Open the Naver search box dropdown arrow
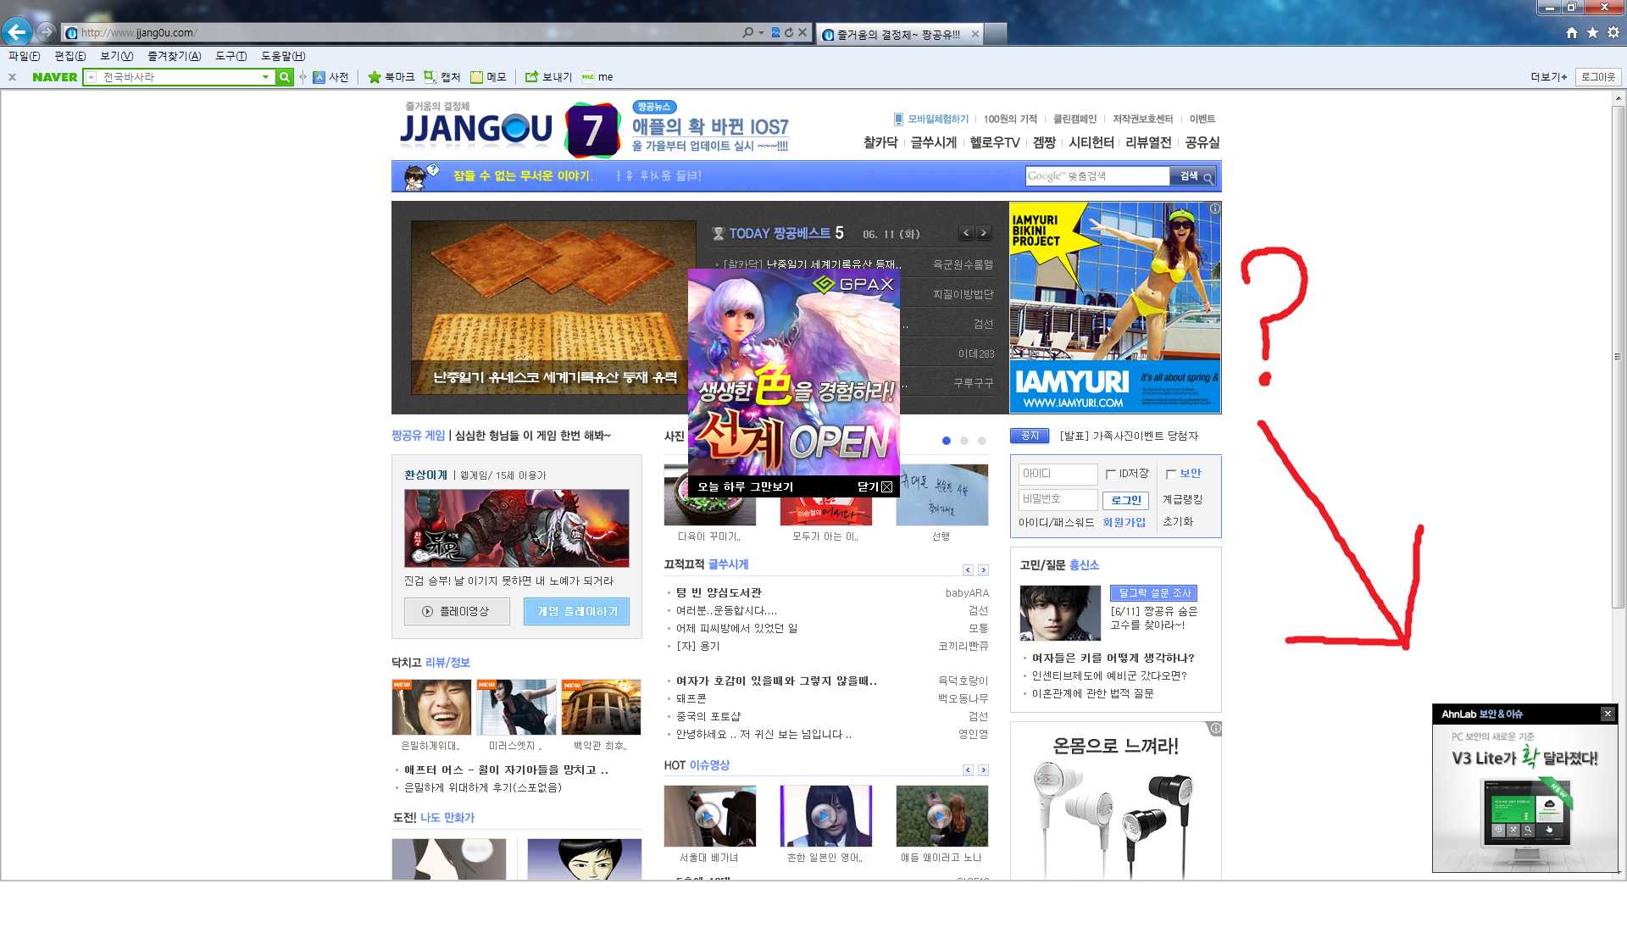The width and height of the screenshot is (1627, 928). (x=265, y=77)
